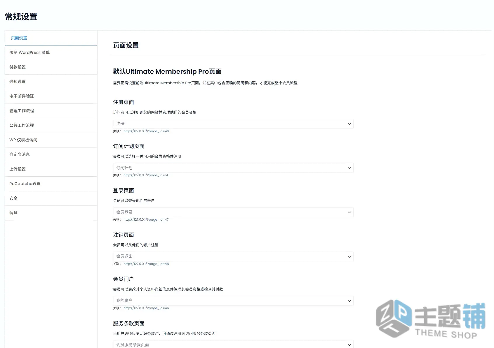The height and width of the screenshot is (348, 494).
Task: Go to 通知设置 tab
Action: tap(51, 82)
